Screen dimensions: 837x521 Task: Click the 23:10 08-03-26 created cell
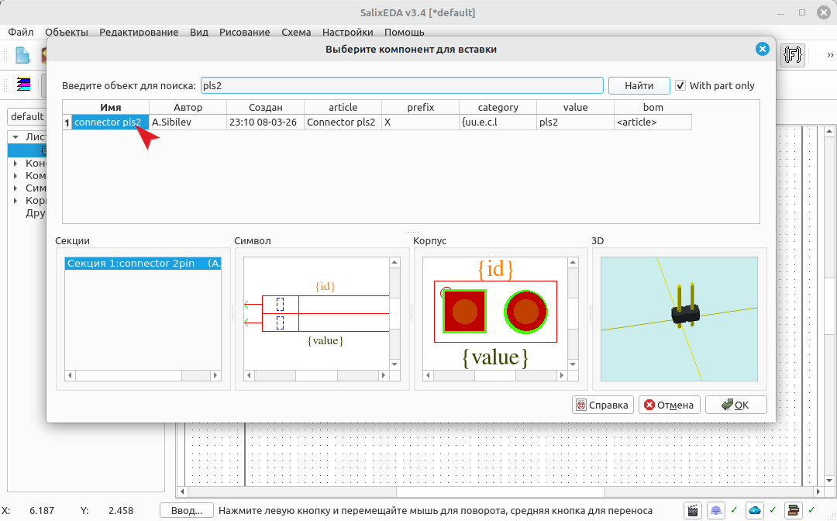click(265, 122)
